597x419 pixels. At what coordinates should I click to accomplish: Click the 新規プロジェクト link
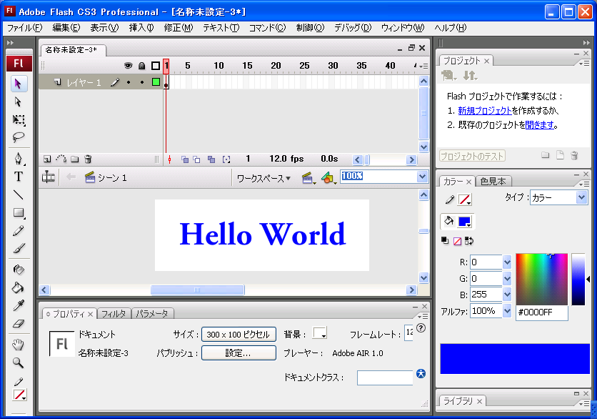484,111
